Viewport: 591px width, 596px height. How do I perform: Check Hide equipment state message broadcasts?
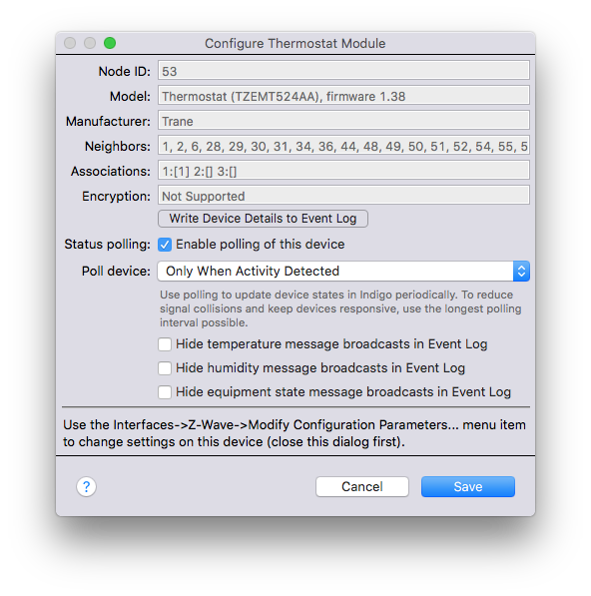[165, 392]
